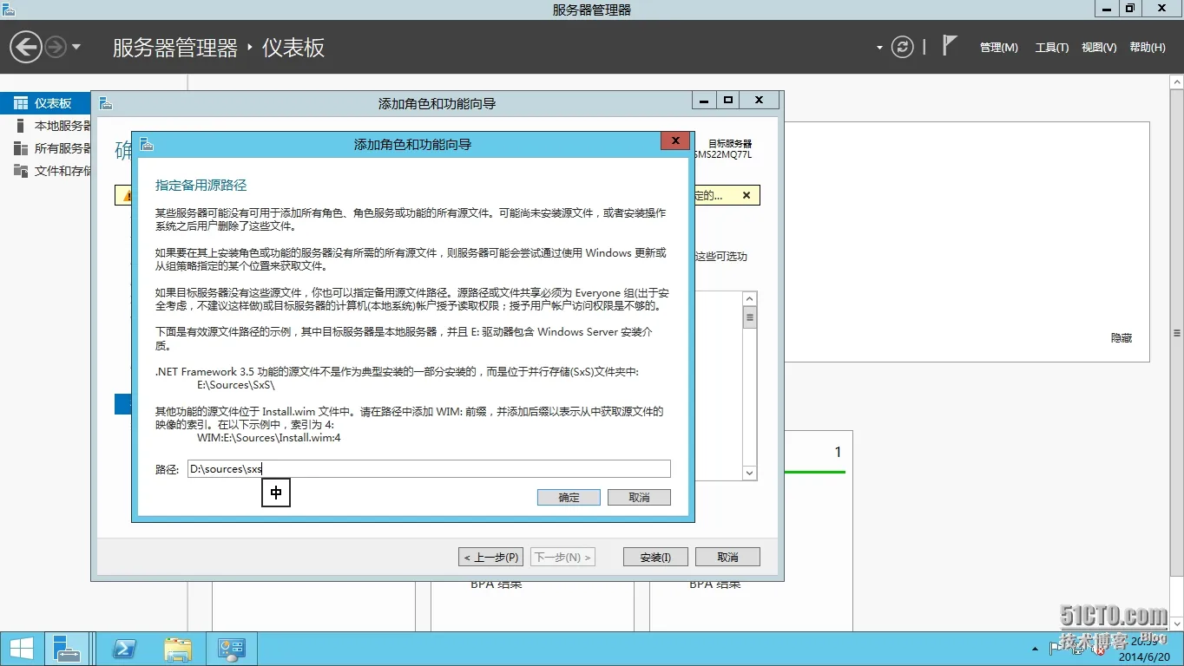The width and height of the screenshot is (1184, 666).
Task: Open the Notifications flag in the header
Action: pos(950,46)
